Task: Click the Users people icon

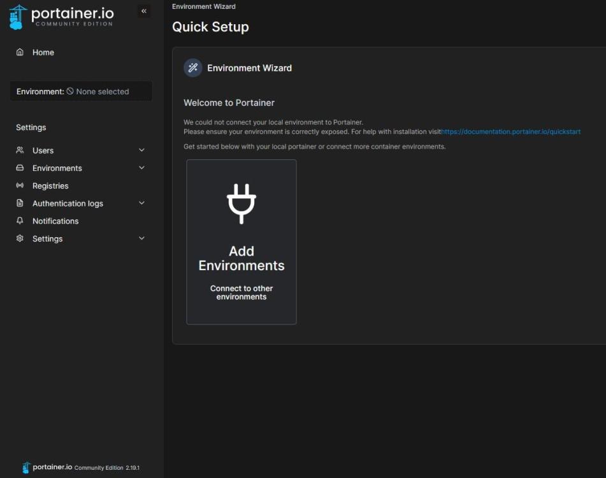Action: point(20,150)
